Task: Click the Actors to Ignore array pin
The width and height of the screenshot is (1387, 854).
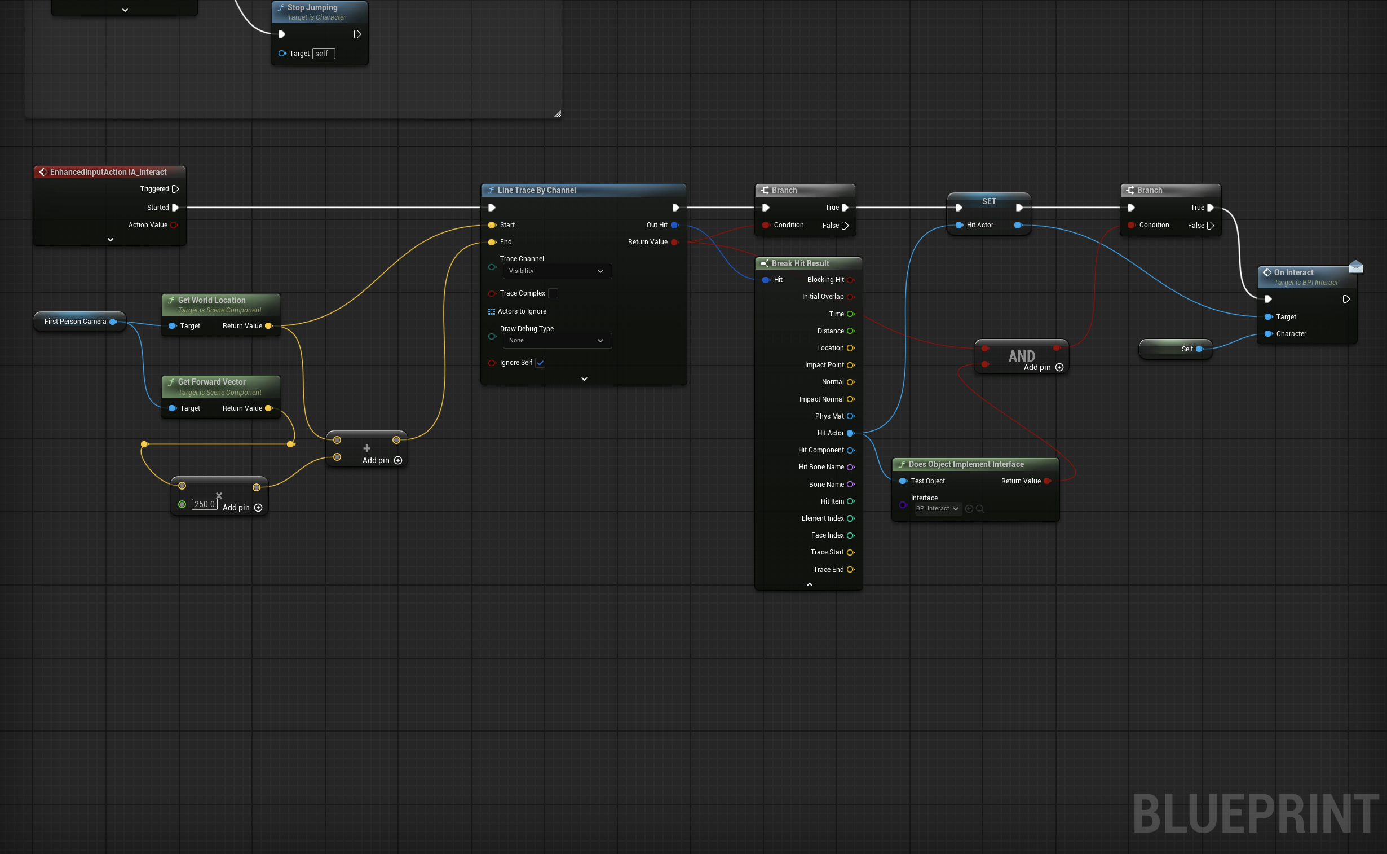Action: 491,311
